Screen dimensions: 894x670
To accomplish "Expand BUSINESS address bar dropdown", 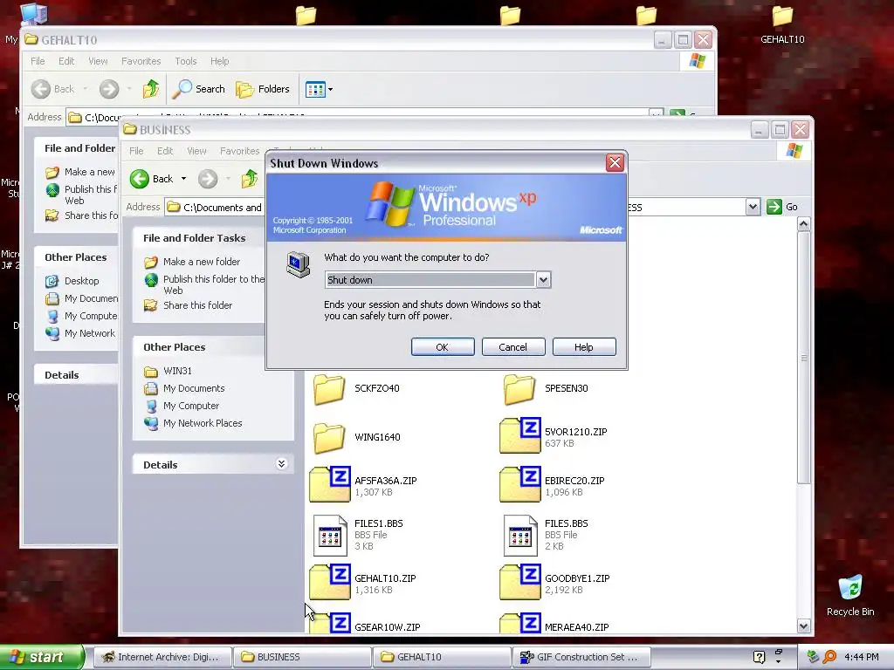I will click(753, 207).
